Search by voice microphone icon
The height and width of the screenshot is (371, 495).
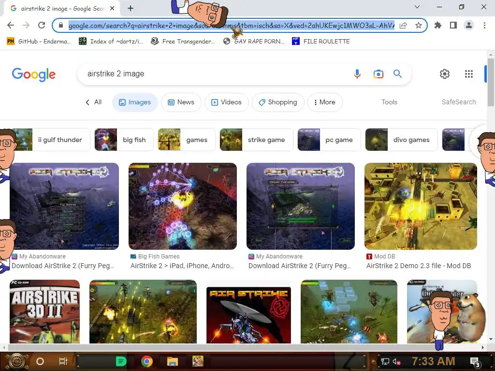pos(357,74)
